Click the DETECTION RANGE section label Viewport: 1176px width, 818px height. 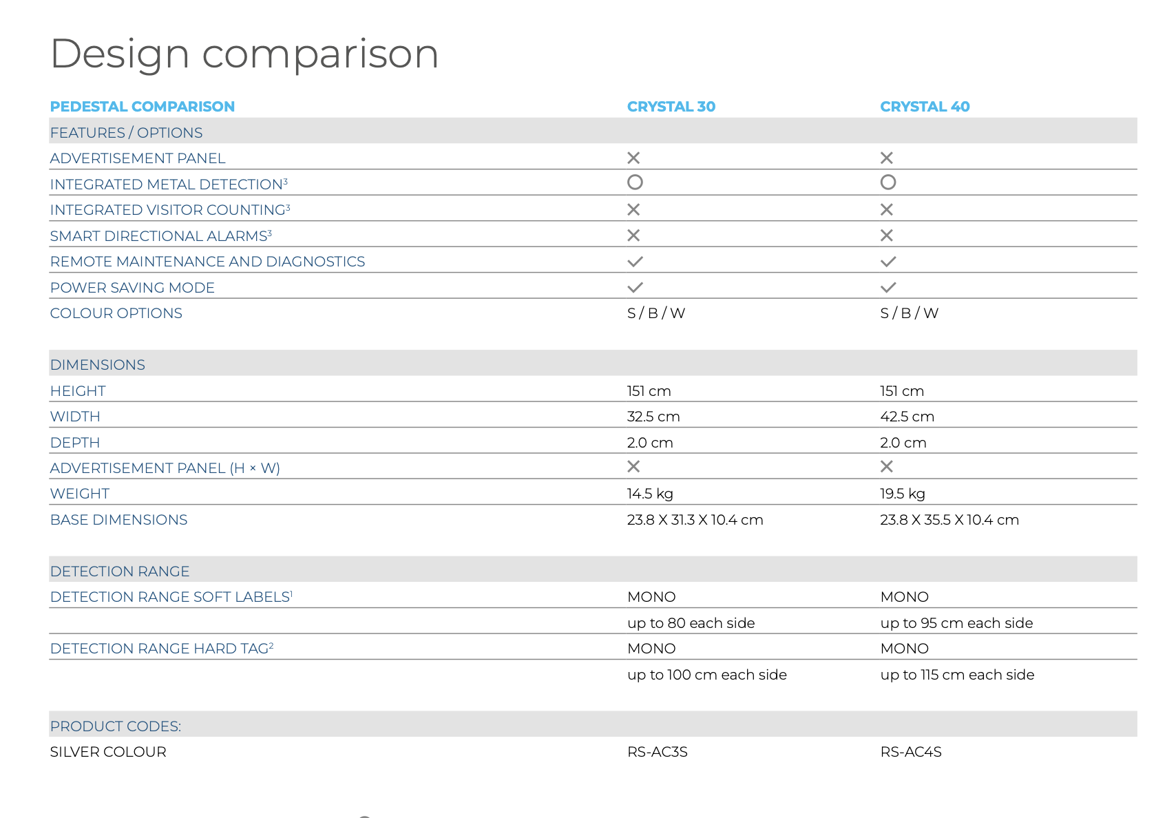[x=120, y=571]
